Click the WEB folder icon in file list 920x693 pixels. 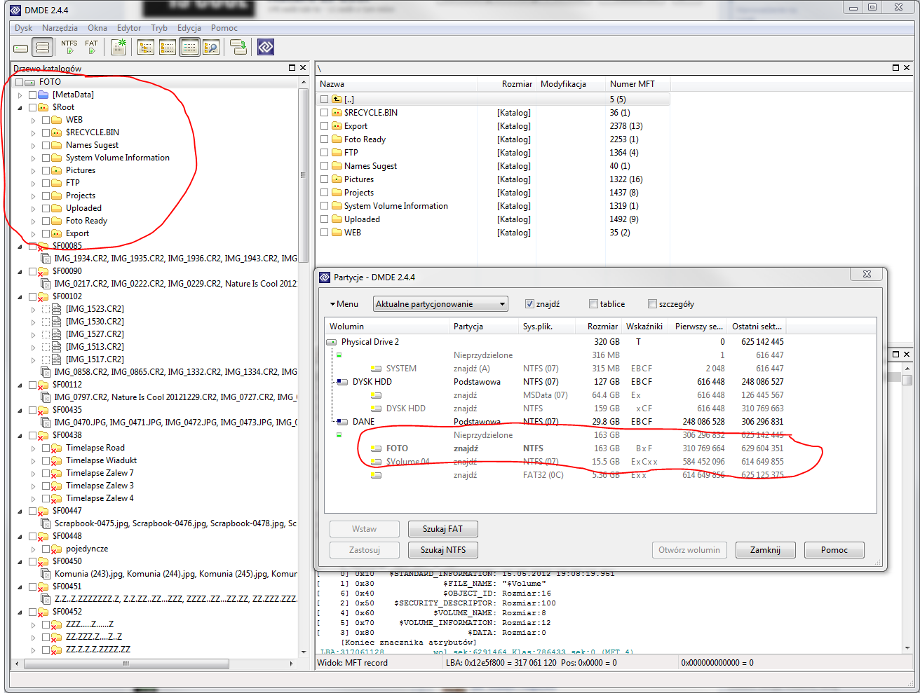point(337,233)
